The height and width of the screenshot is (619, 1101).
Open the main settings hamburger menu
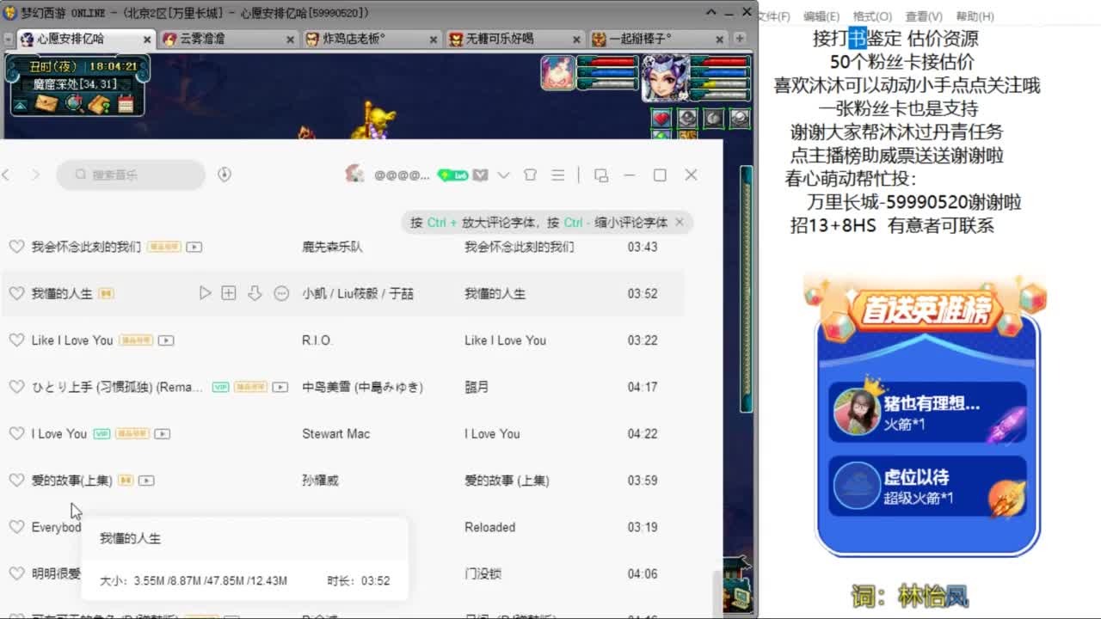click(x=557, y=175)
